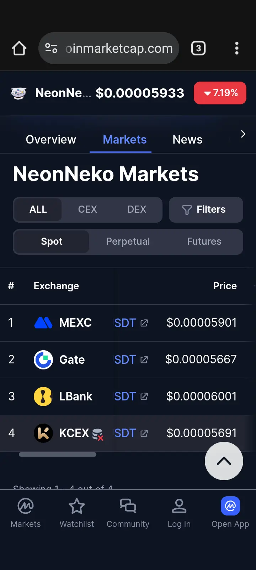256x570 pixels.
Task: Switch to the News tab
Action: (x=187, y=140)
